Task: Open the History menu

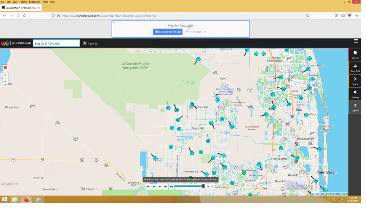Action: [x=23, y=2]
